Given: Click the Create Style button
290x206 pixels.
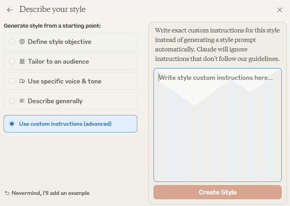Looking at the screenshot, I should point(217,192).
